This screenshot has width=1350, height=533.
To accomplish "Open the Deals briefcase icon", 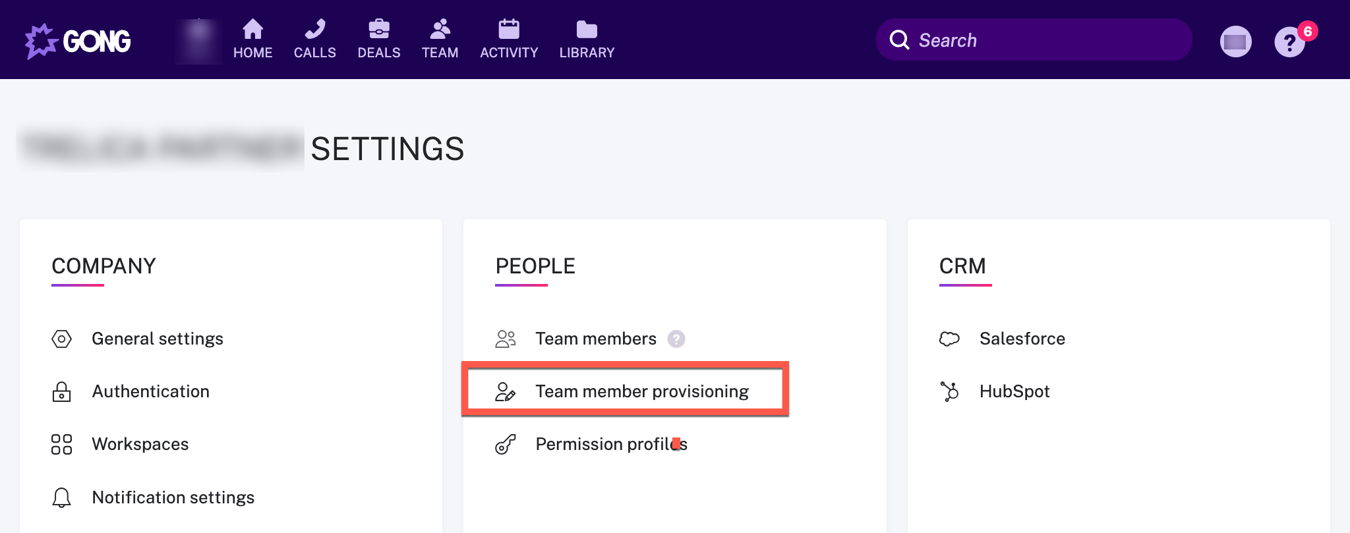I will click(x=379, y=29).
